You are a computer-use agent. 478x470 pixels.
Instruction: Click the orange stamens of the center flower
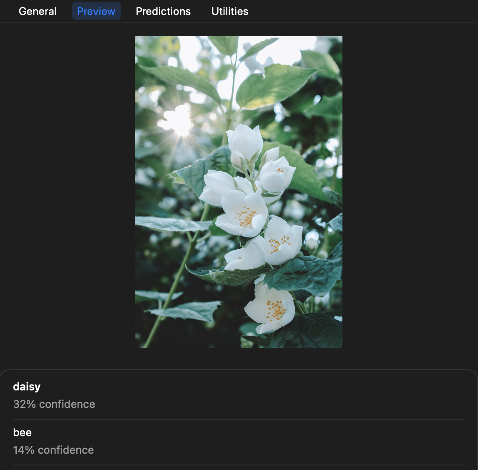coord(245,217)
